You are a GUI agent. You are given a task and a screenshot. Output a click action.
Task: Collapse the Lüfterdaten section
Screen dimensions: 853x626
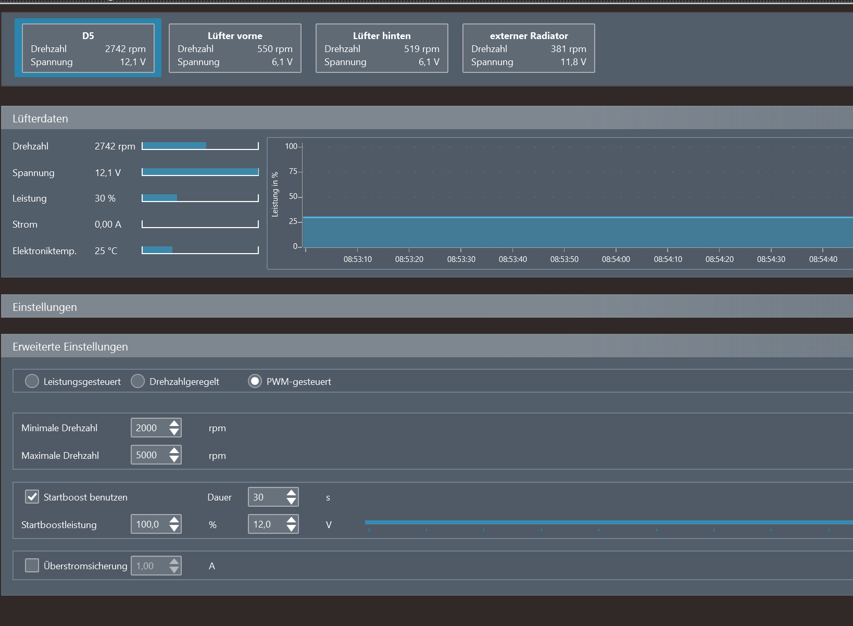pyautogui.click(x=40, y=118)
